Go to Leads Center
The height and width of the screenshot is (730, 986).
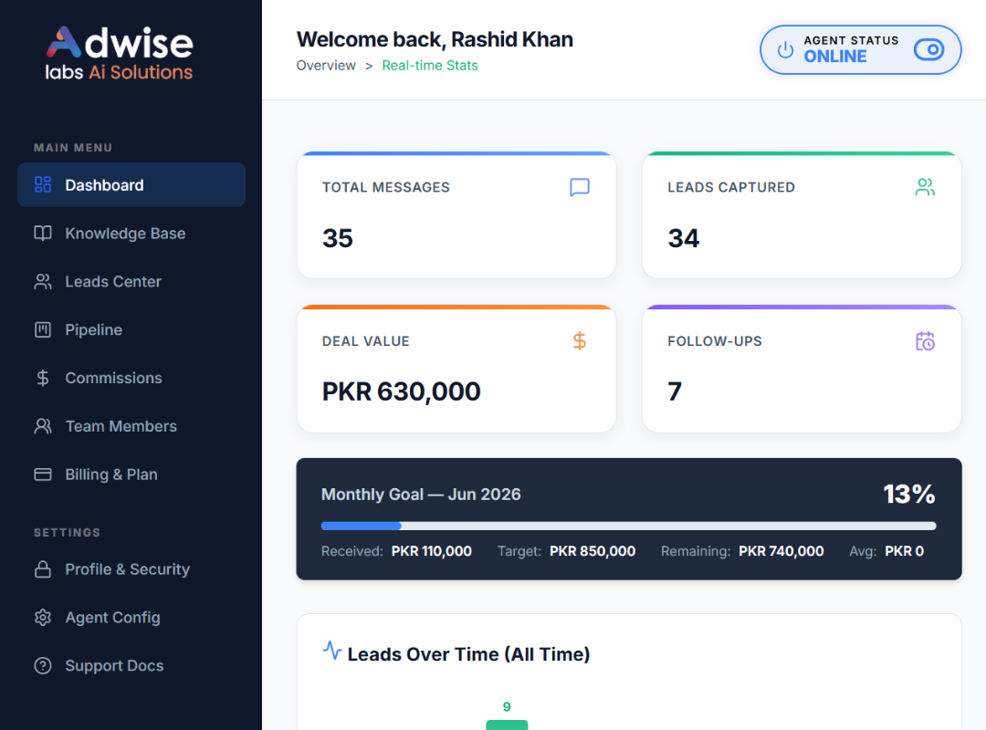(131, 282)
